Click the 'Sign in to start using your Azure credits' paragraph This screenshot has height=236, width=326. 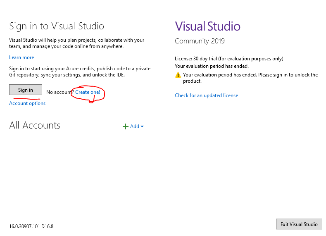[x=80, y=72]
